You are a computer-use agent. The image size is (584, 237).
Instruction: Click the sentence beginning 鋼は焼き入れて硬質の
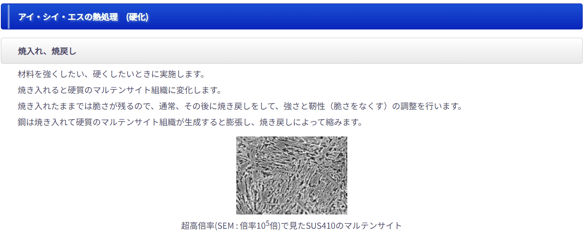coord(190,122)
